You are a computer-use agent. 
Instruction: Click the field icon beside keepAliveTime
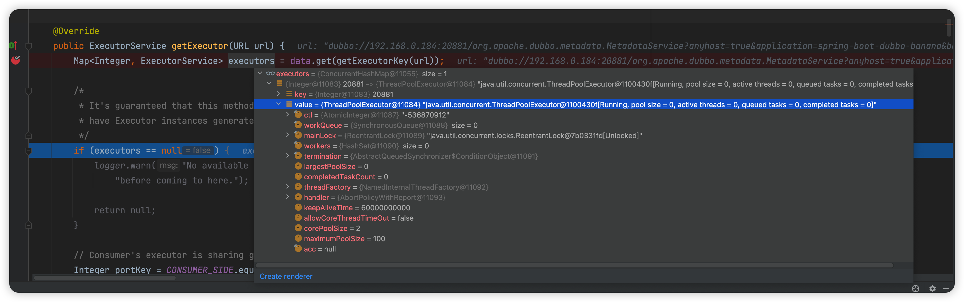[298, 207]
